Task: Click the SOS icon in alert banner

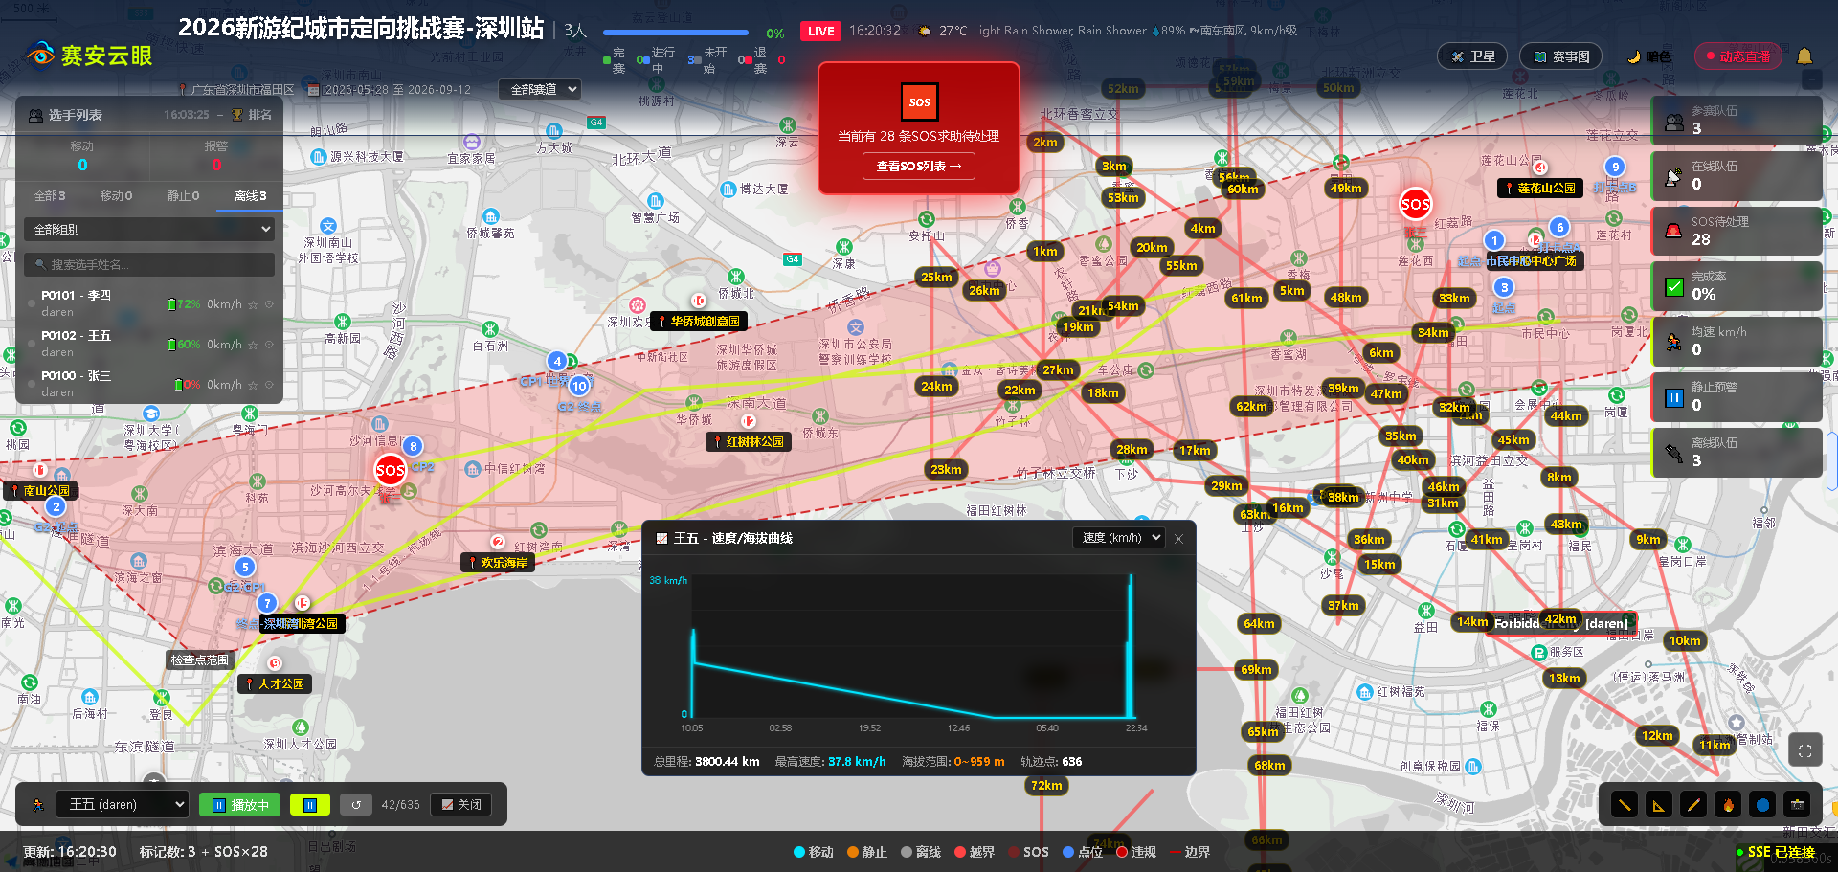Action: point(919,101)
